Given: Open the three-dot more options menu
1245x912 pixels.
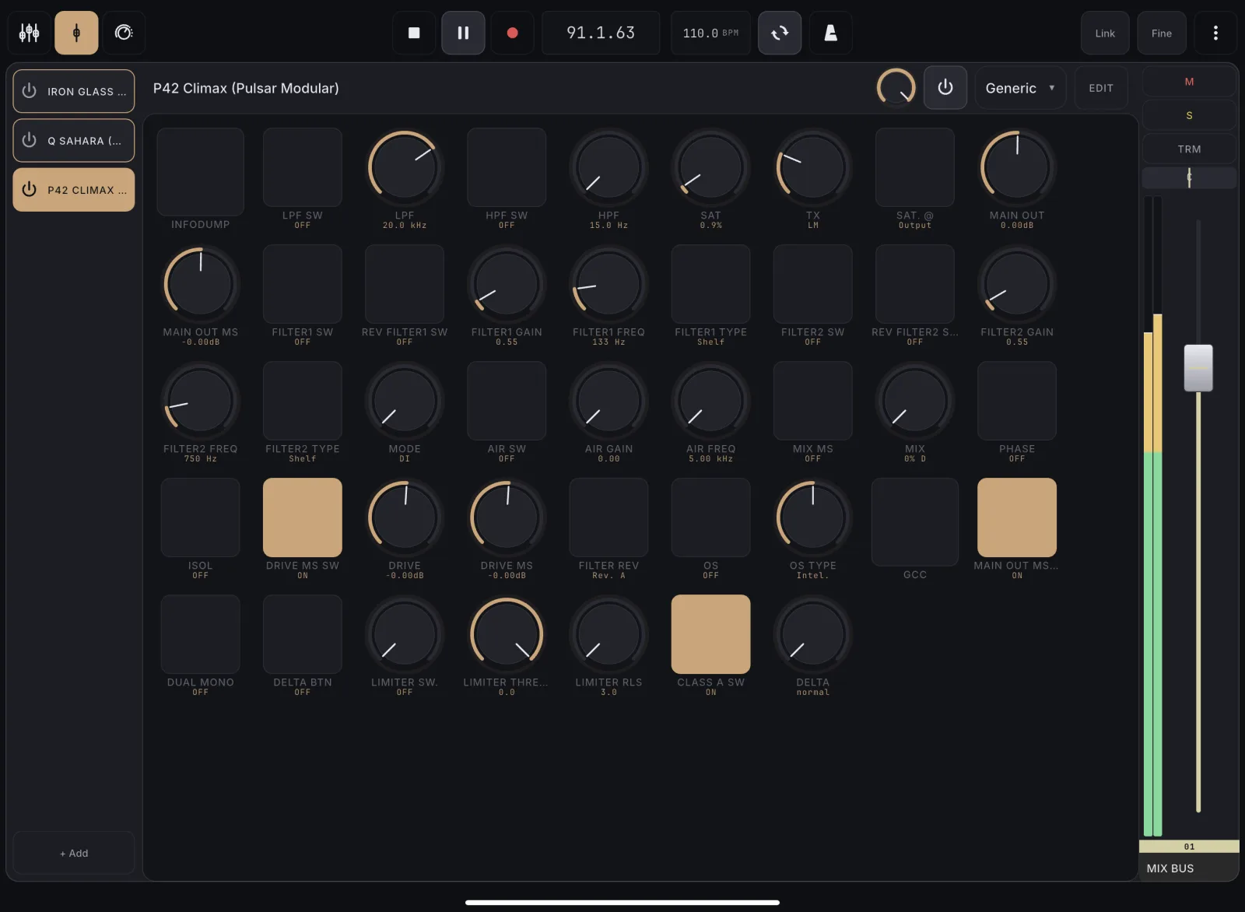Looking at the screenshot, I should [1215, 33].
